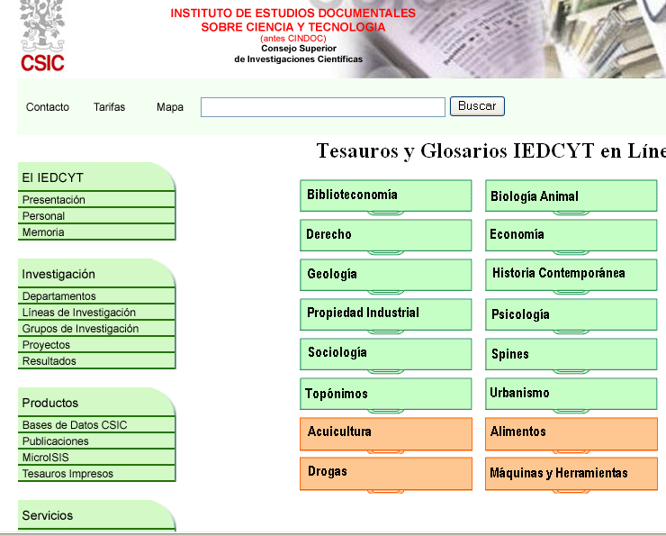Open the Propiedad Industrial thesaurus
The image size is (666, 536).
point(386,314)
